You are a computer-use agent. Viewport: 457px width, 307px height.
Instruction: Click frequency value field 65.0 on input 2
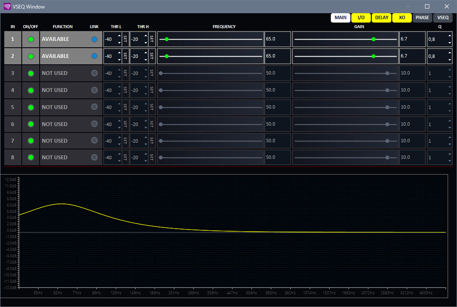point(278,56)
